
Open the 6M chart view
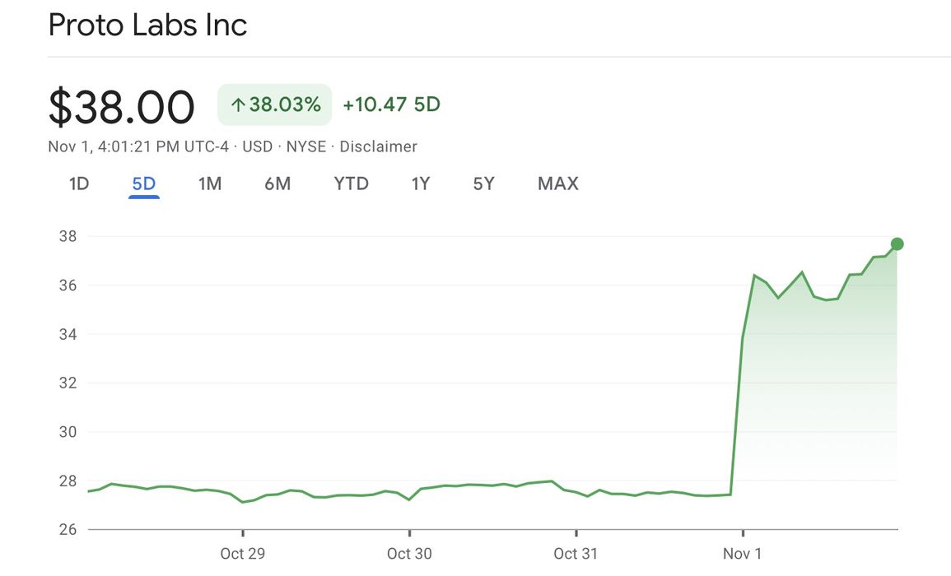[x=277, y=183]
